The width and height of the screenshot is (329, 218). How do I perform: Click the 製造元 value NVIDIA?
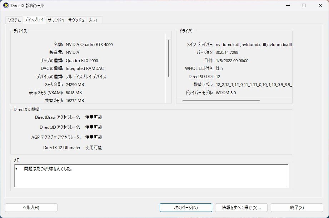(73, 52)
